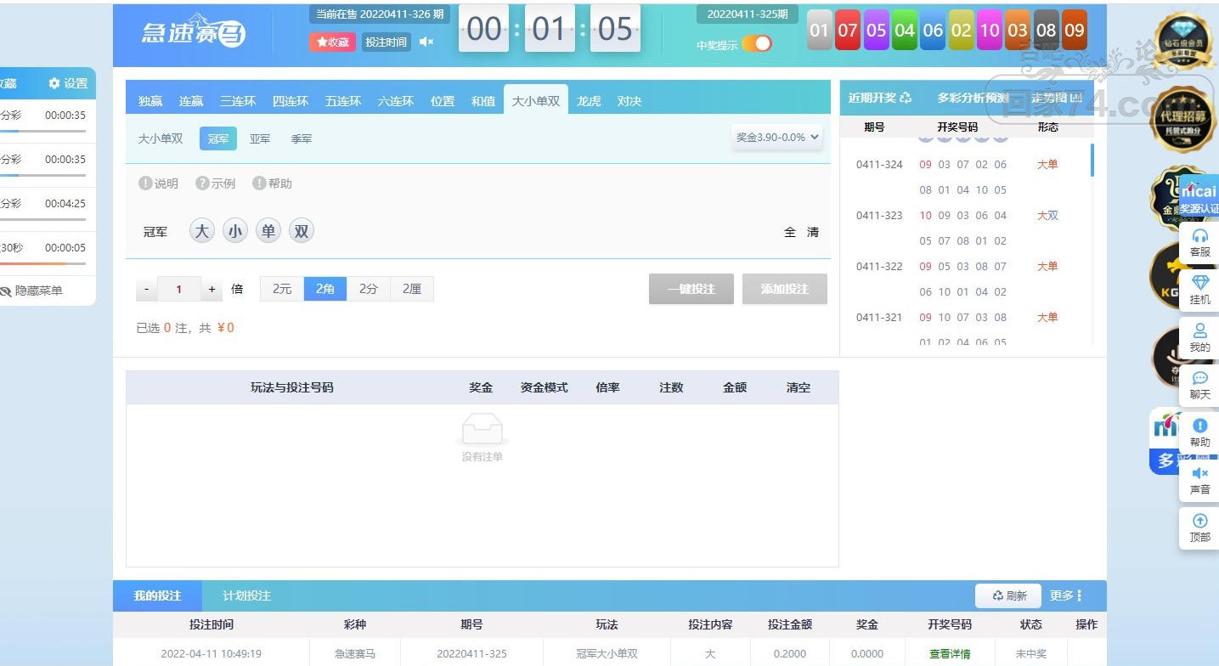Open the diamond member badge

pos(1182,41)
